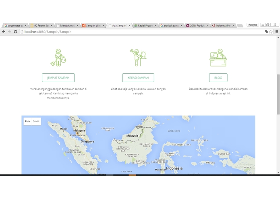Click the 'Baca berita dan artikel' description

pos(218,91)
